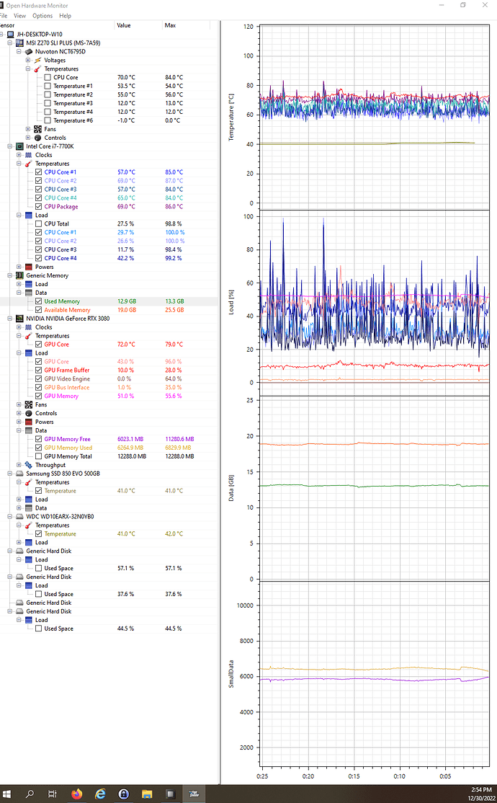Select the GPU Memory Free row
The height and width of the screenshot is (803, 497).
109,440
